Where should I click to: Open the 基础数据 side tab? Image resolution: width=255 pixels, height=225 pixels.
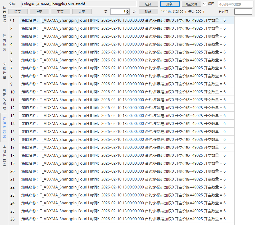[x=4, y=14]
